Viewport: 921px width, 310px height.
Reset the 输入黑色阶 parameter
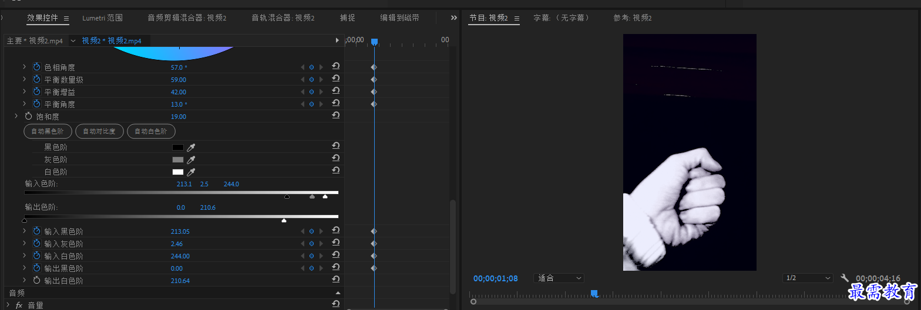click(x=336, y=231)
